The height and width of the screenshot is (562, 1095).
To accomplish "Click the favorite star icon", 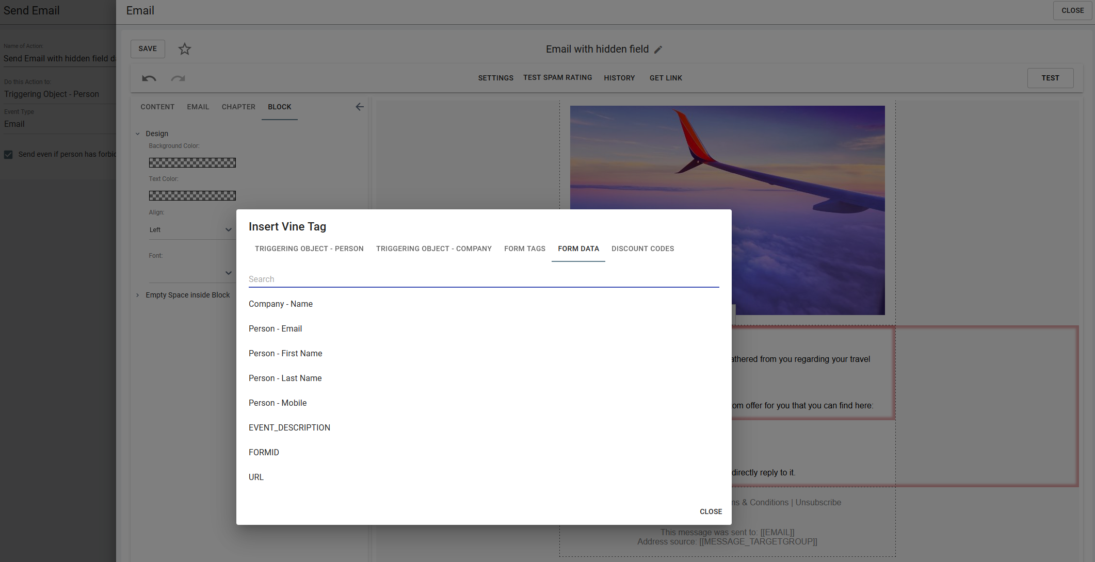I will [185, 49].
